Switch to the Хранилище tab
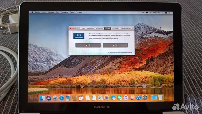This screenshot has height=114, width=202. 99,29
